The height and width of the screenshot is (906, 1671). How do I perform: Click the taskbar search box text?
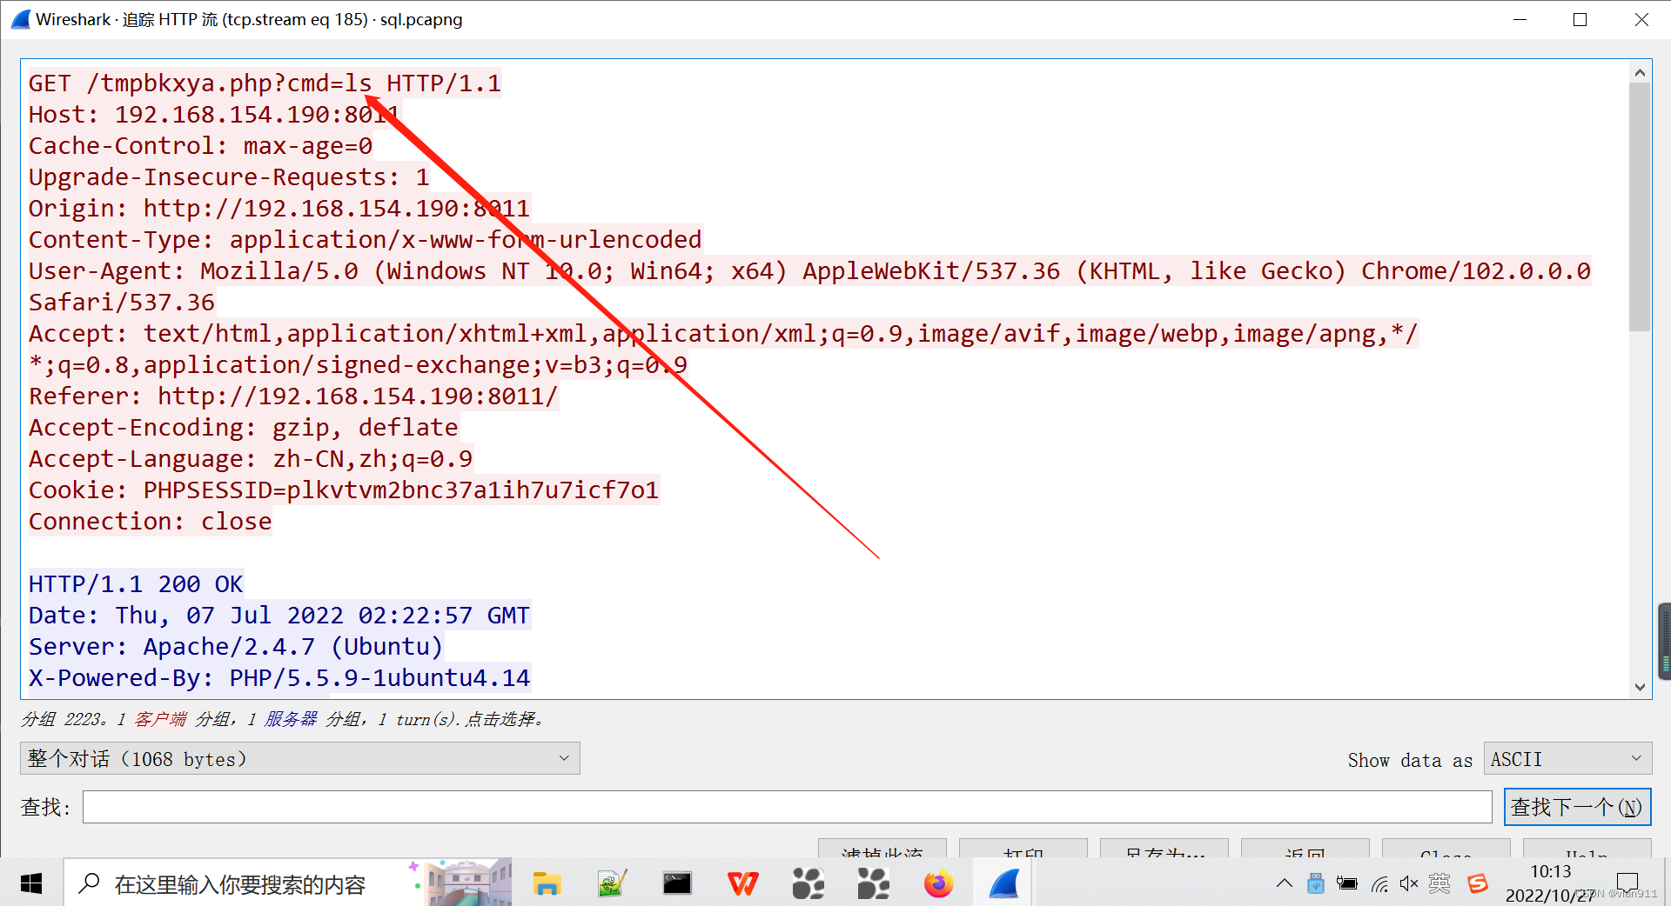click(x=240, y=885)
